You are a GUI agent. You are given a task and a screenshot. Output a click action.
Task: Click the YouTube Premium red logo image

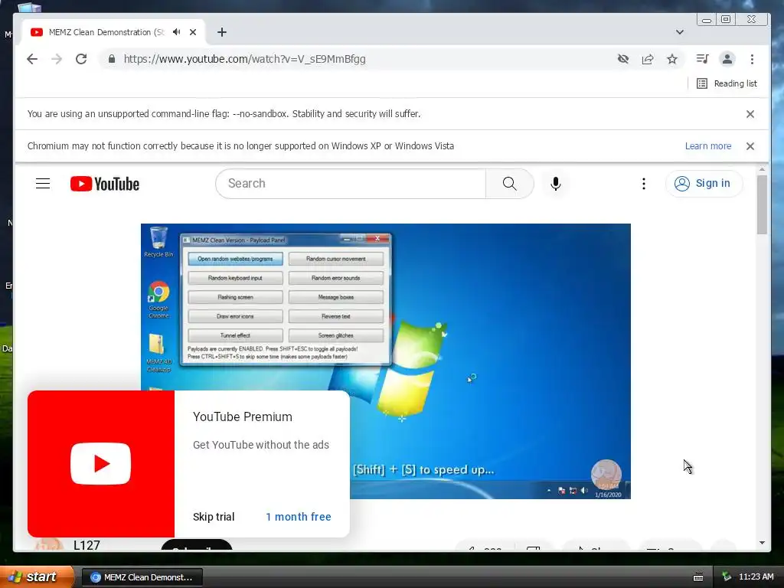pyautogui.click(x=101, y=464)
